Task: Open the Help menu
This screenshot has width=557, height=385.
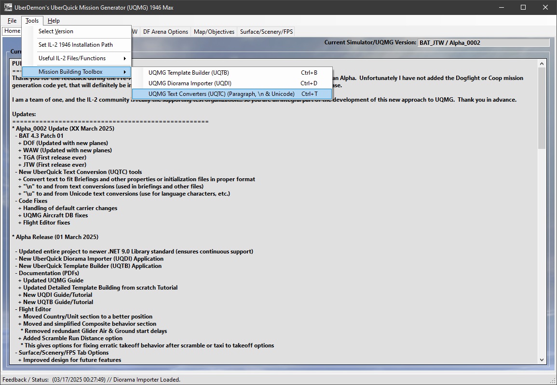Action: tap(54, 21)
